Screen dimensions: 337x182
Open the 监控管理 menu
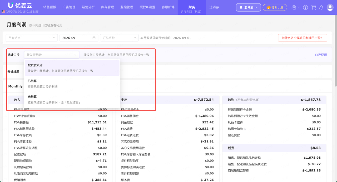(x=127, y=7)
